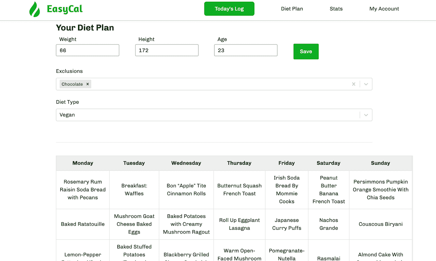Open Baked Ratatouille meal on Monday
This screenshot has height=261, width=436.
83,224
